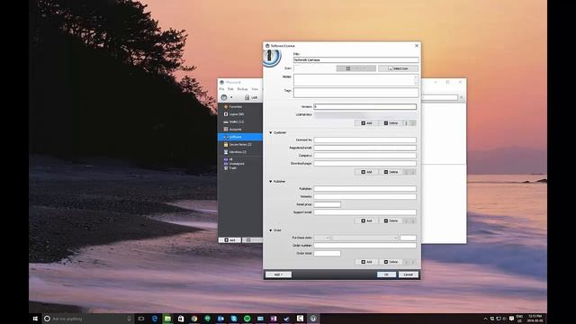Screen dimensions: 576x324
Task: Delete a field in Order section
Action: 391,262
